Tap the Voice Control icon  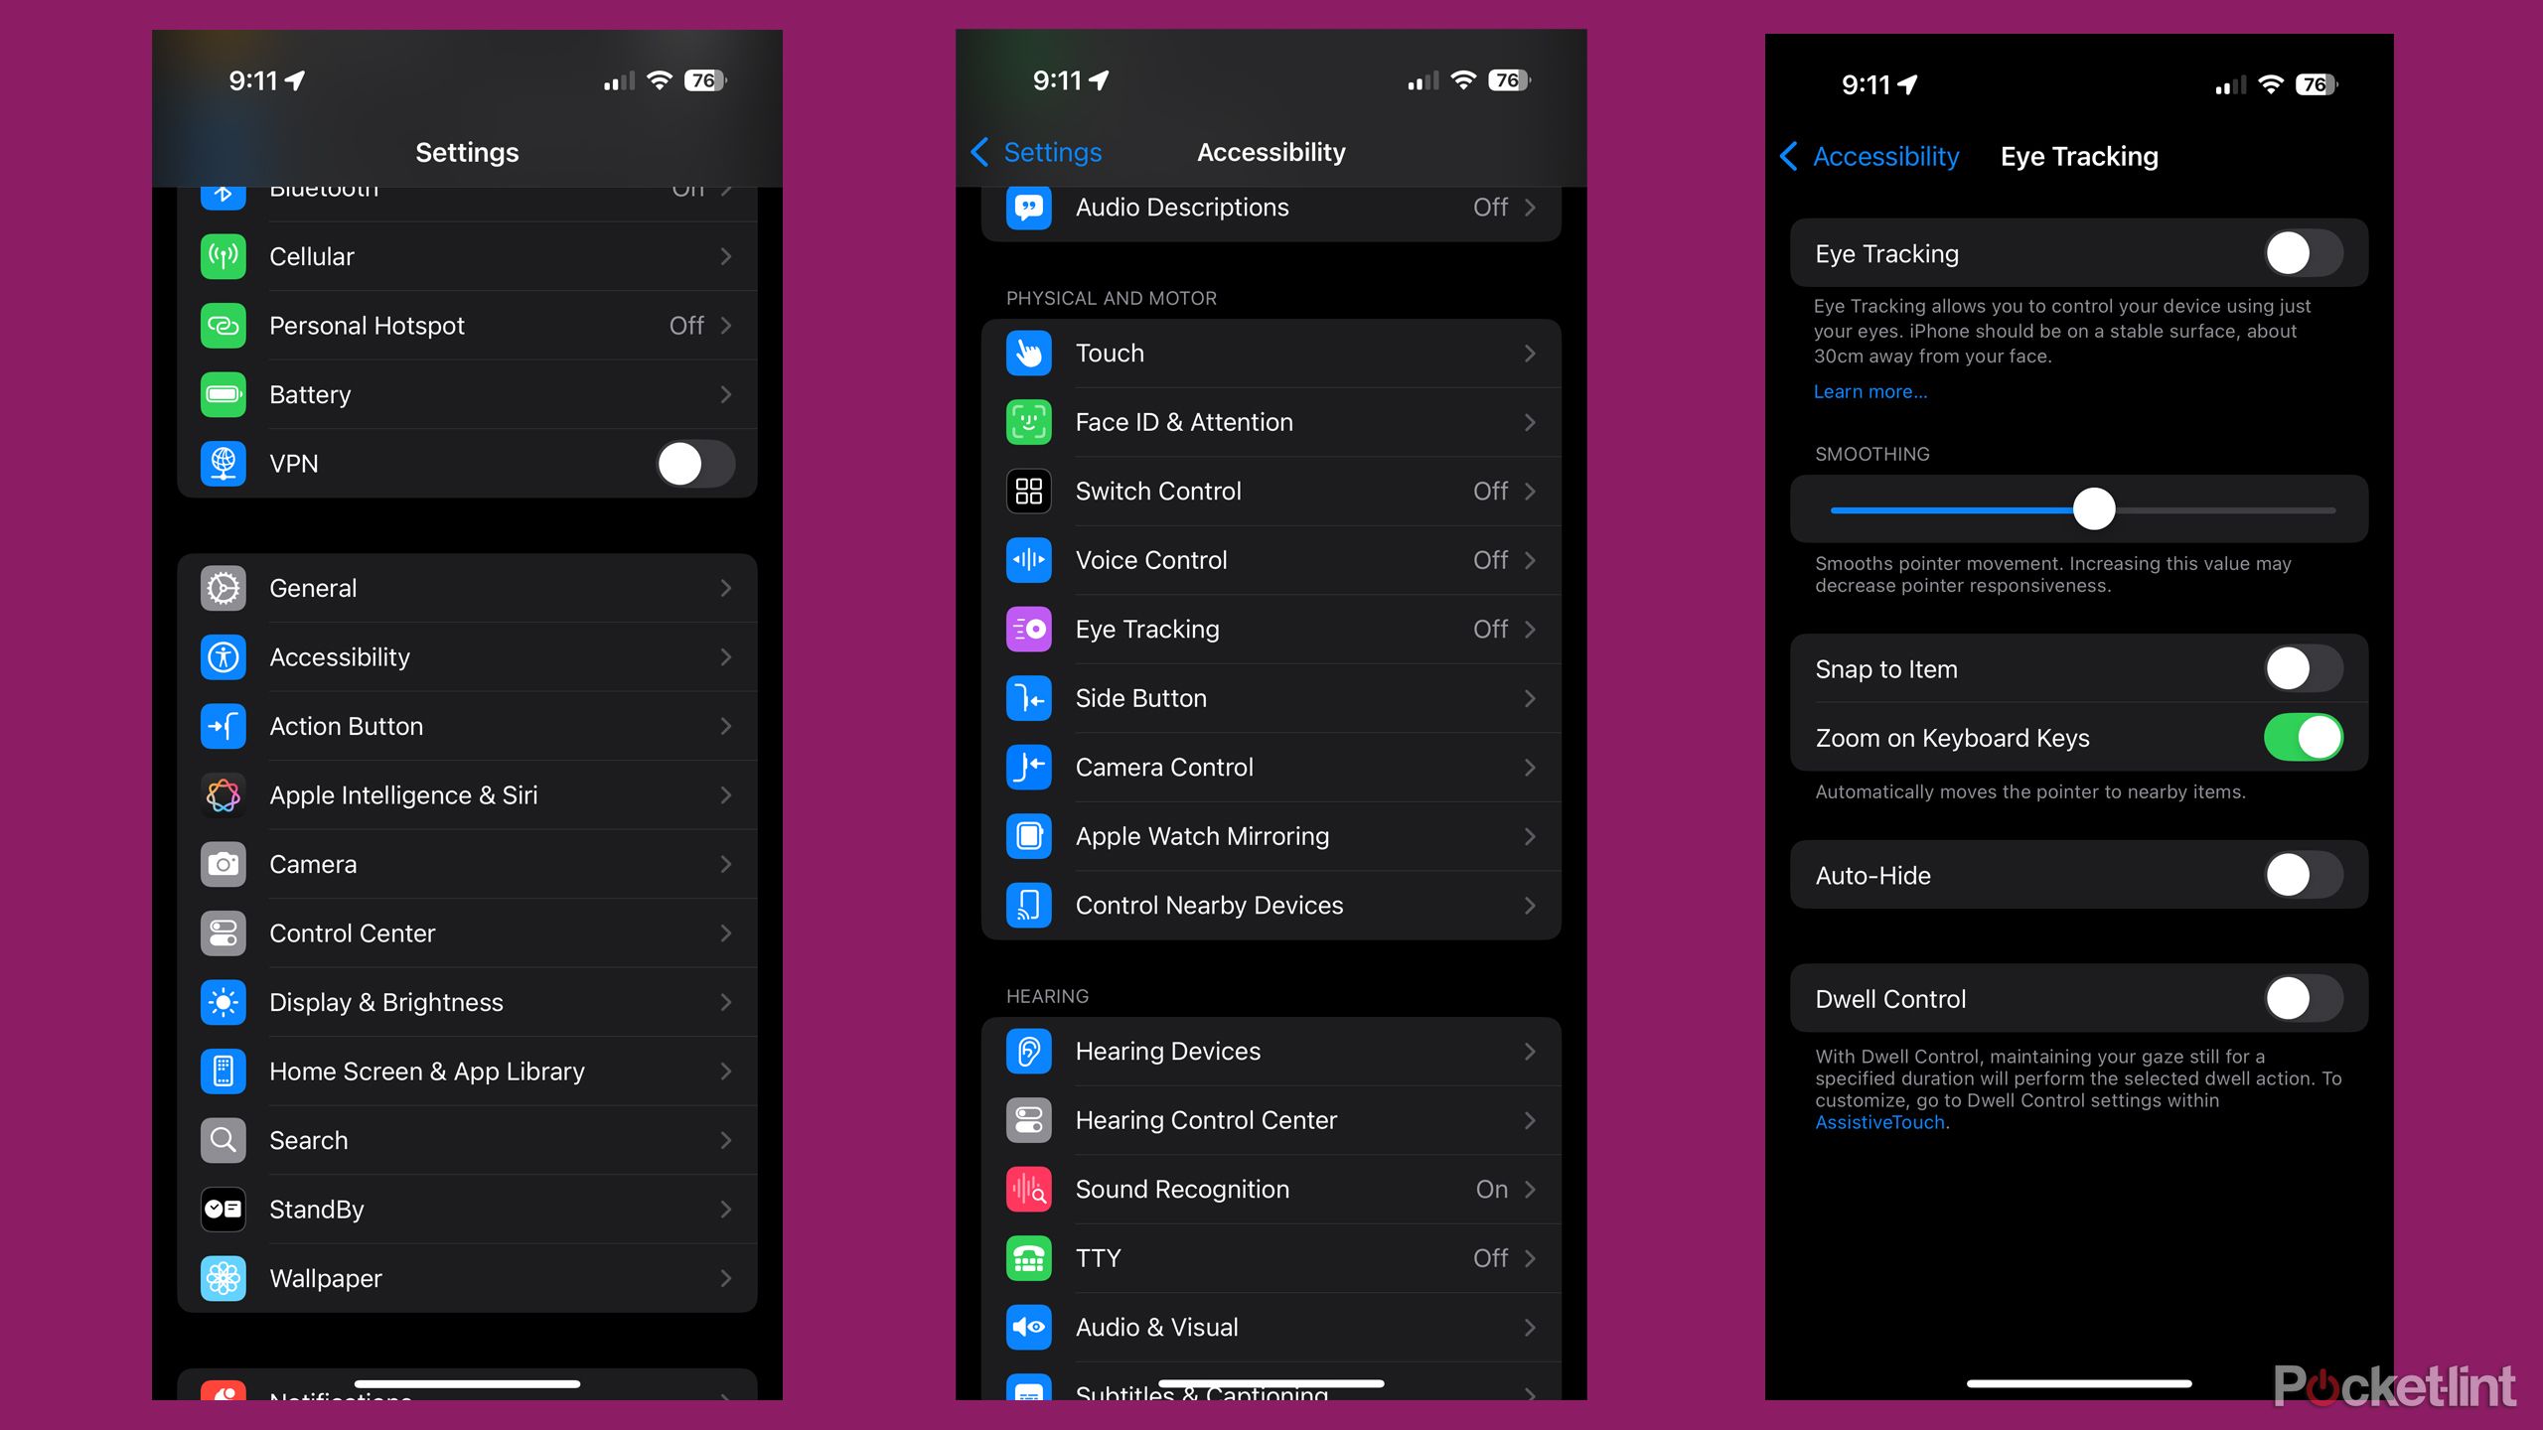pyautogui.click(x=1029, y=559)
